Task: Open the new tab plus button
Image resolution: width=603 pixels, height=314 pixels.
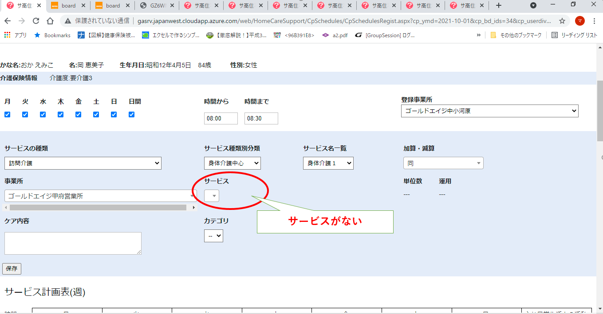Action: pyautogui.click(x=499, y=5)
